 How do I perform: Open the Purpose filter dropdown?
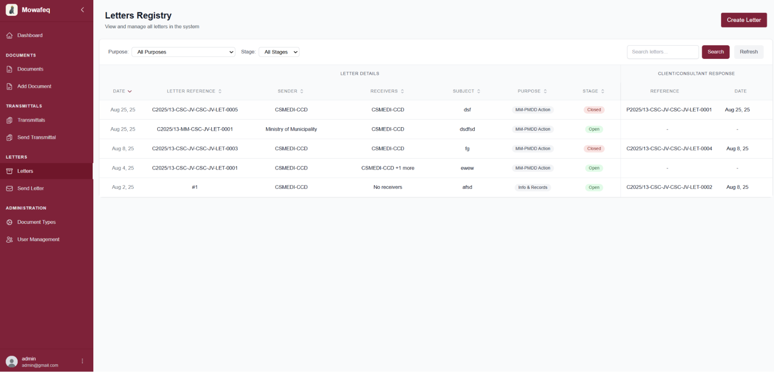point(183,52)
